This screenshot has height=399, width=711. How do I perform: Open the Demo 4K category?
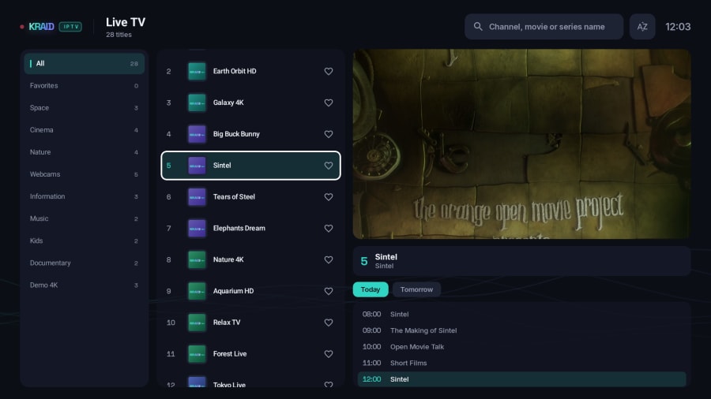click(85, 285)
